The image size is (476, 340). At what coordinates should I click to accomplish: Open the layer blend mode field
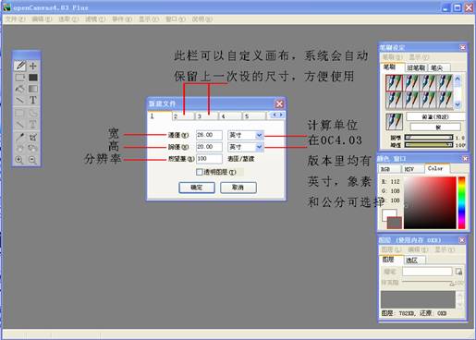(427, 272)
